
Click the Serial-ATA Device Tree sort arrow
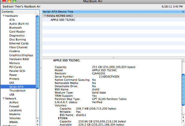click(x=183, y=12)
